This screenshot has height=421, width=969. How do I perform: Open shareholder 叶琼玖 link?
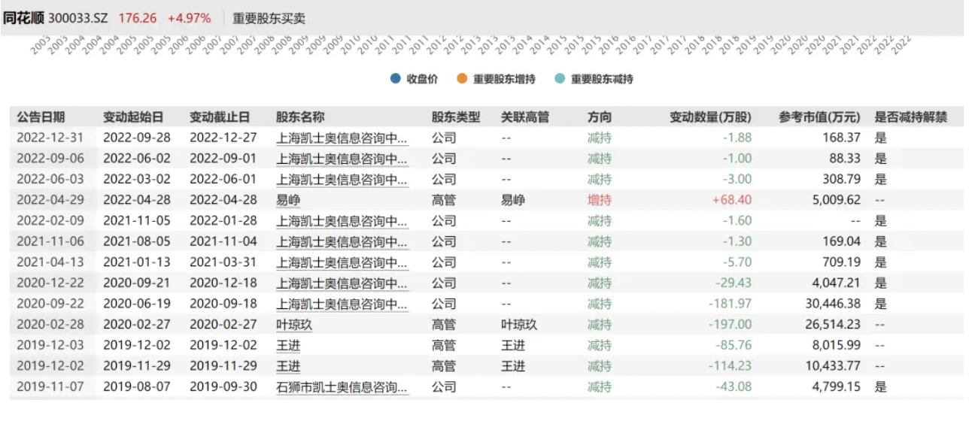pos(294,325)
